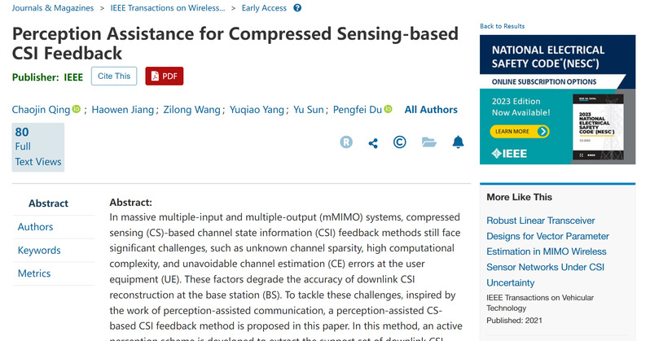650x341 pixels.
Task: Click the Copyright icon
Action: click(x=400, y=142)
